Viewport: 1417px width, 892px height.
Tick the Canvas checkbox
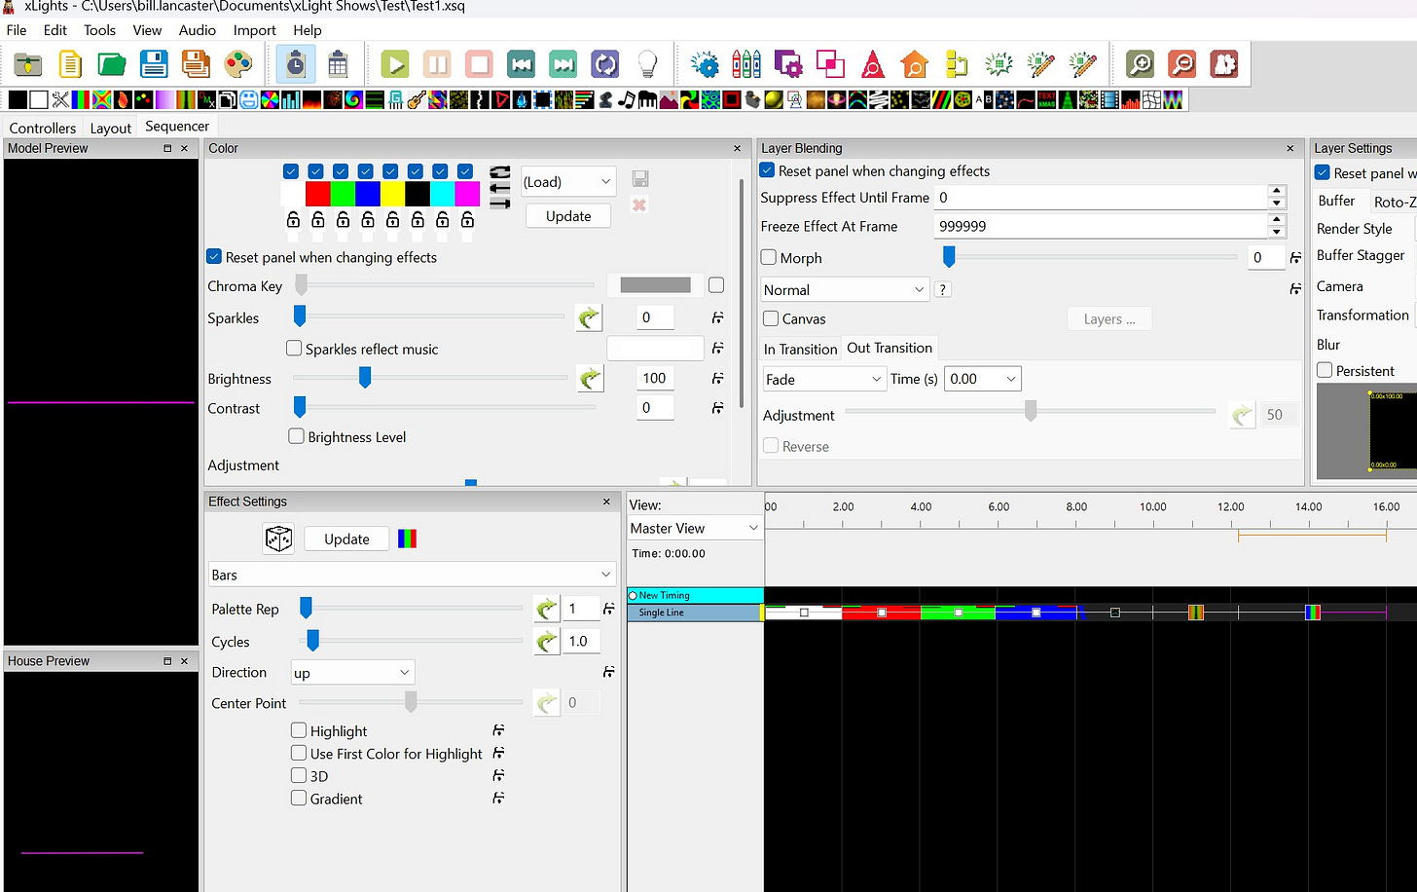(x=771, y=318)
